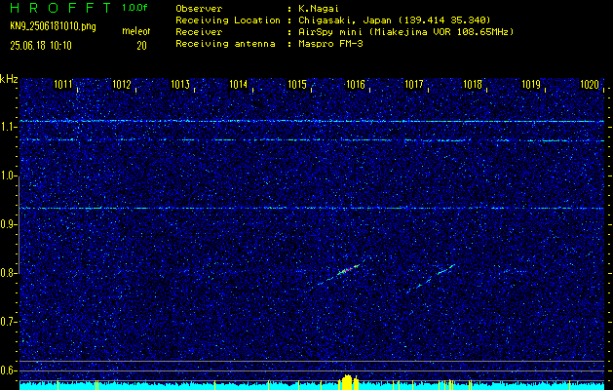Click the kHz axis unit label
The height and width of the screenshot is (390, 613).
click(x=9, y=79)
